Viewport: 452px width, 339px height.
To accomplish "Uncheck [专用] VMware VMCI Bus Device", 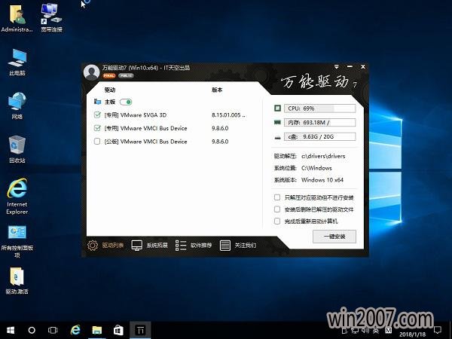I will pyautogui.click(x=97, y=128).
